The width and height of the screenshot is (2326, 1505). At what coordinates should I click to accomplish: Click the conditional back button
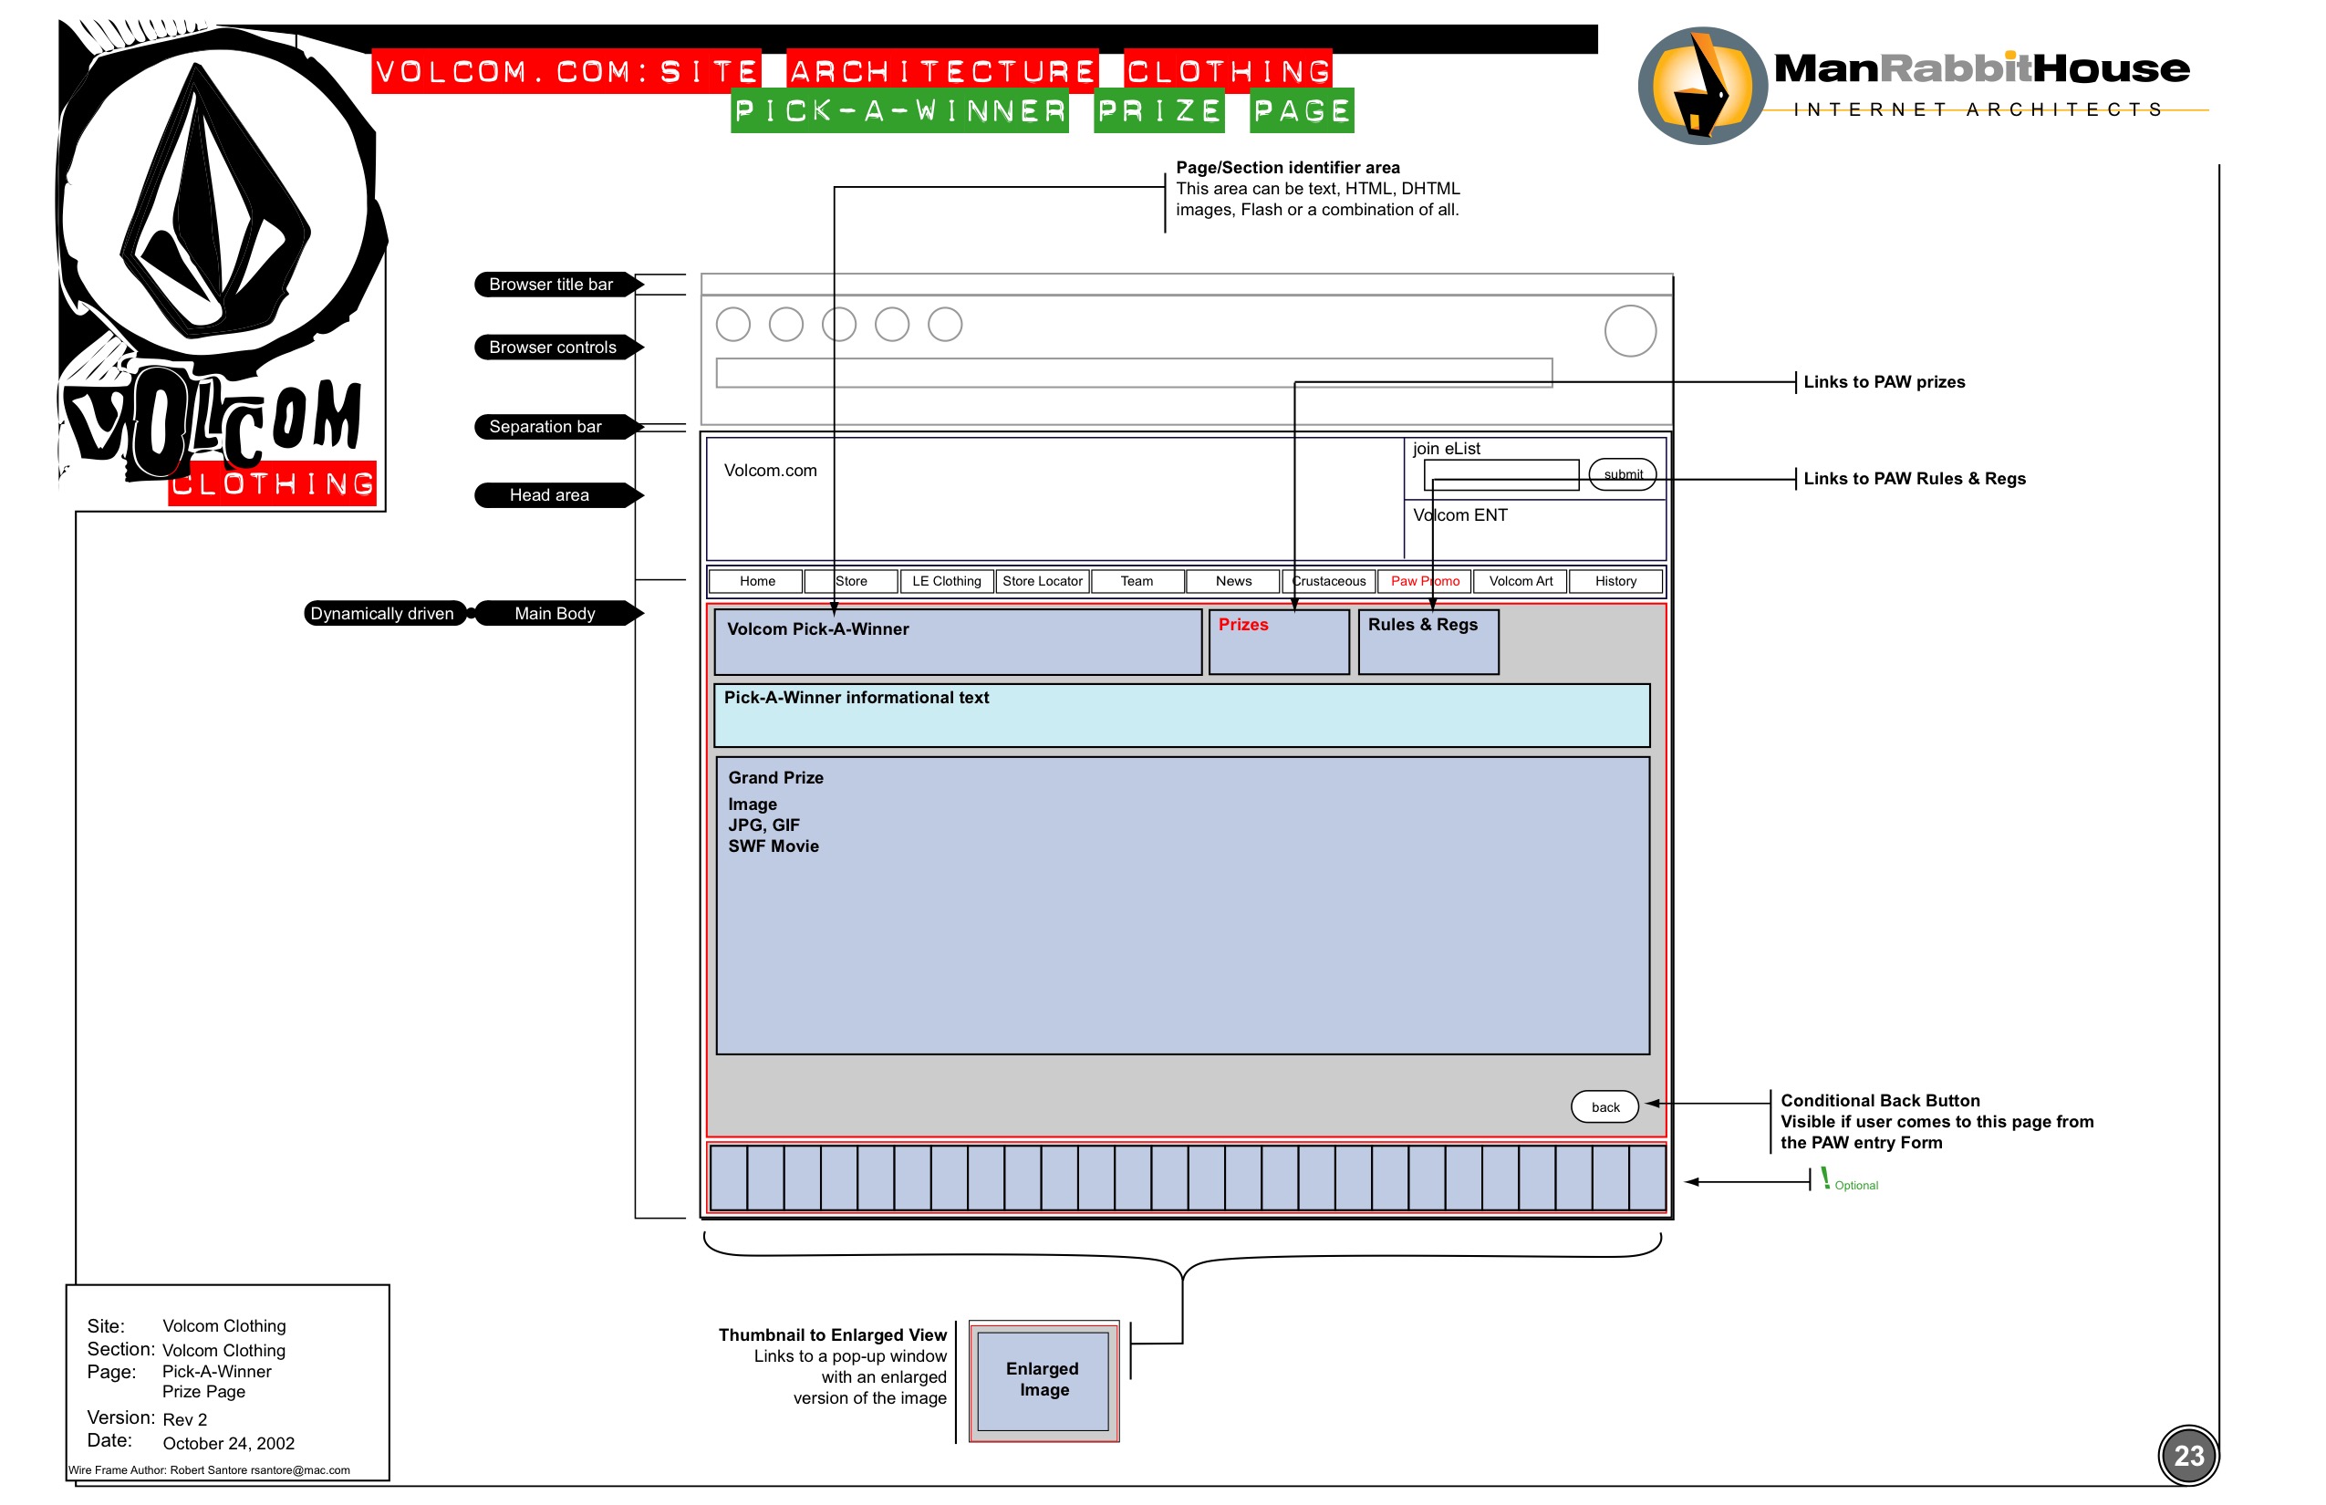pos(1604,1107)
